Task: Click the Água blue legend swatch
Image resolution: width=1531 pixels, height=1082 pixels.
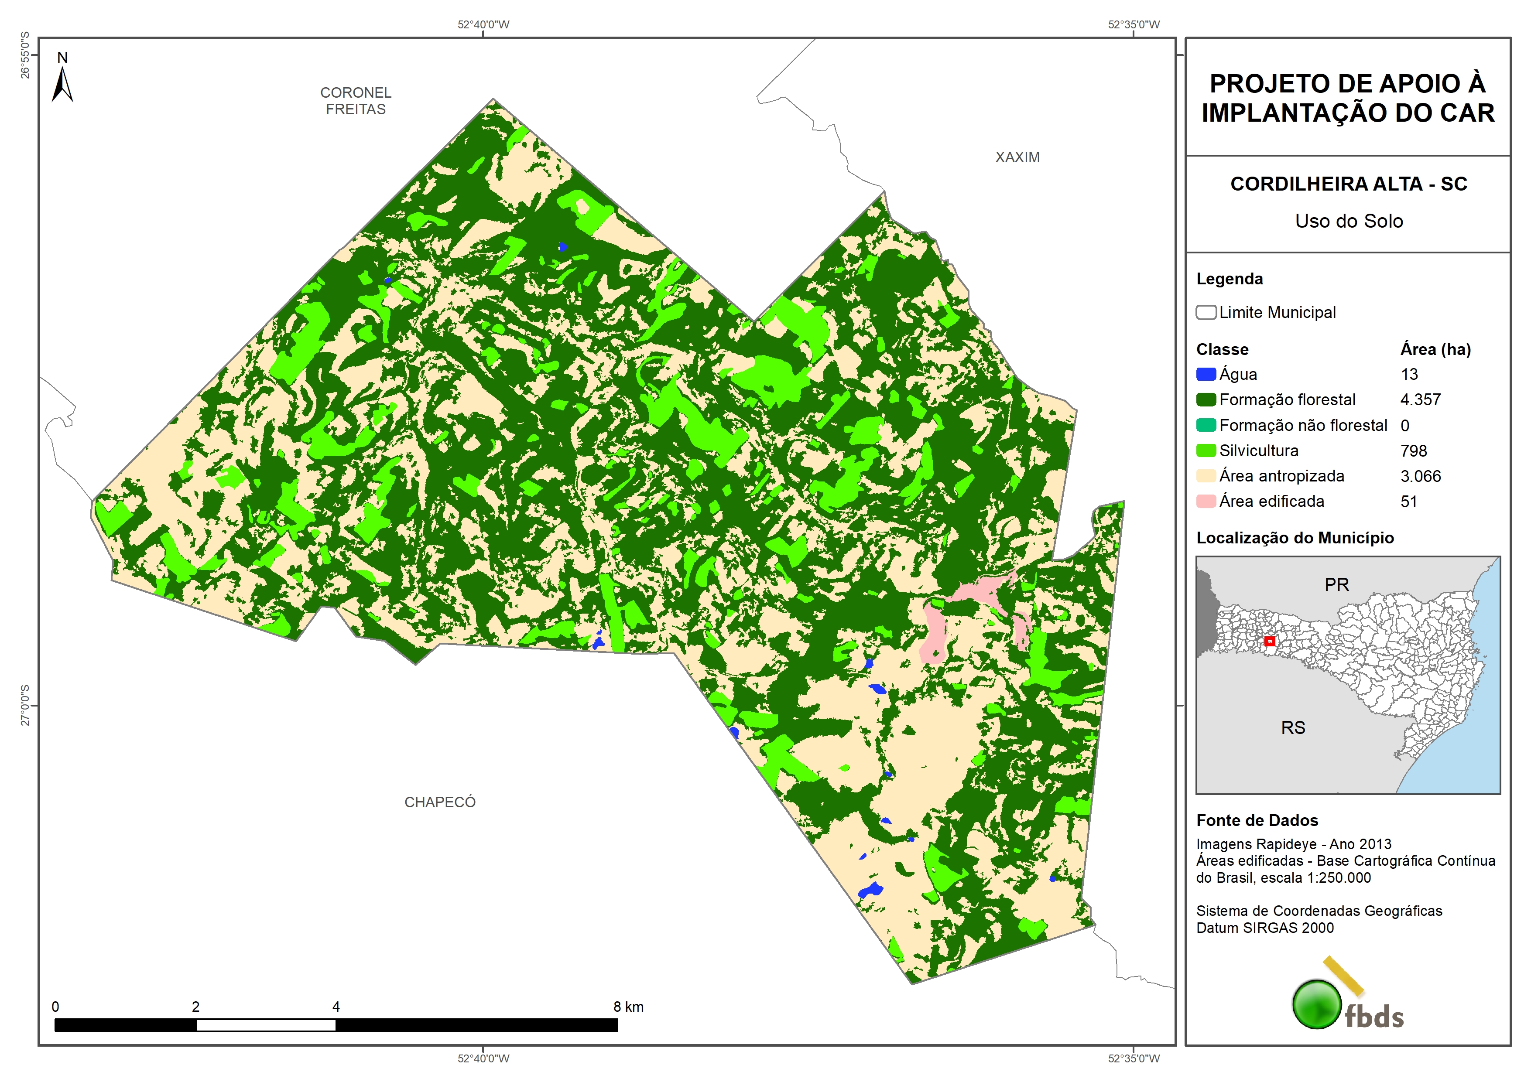Action: [x=1206, y=375]
